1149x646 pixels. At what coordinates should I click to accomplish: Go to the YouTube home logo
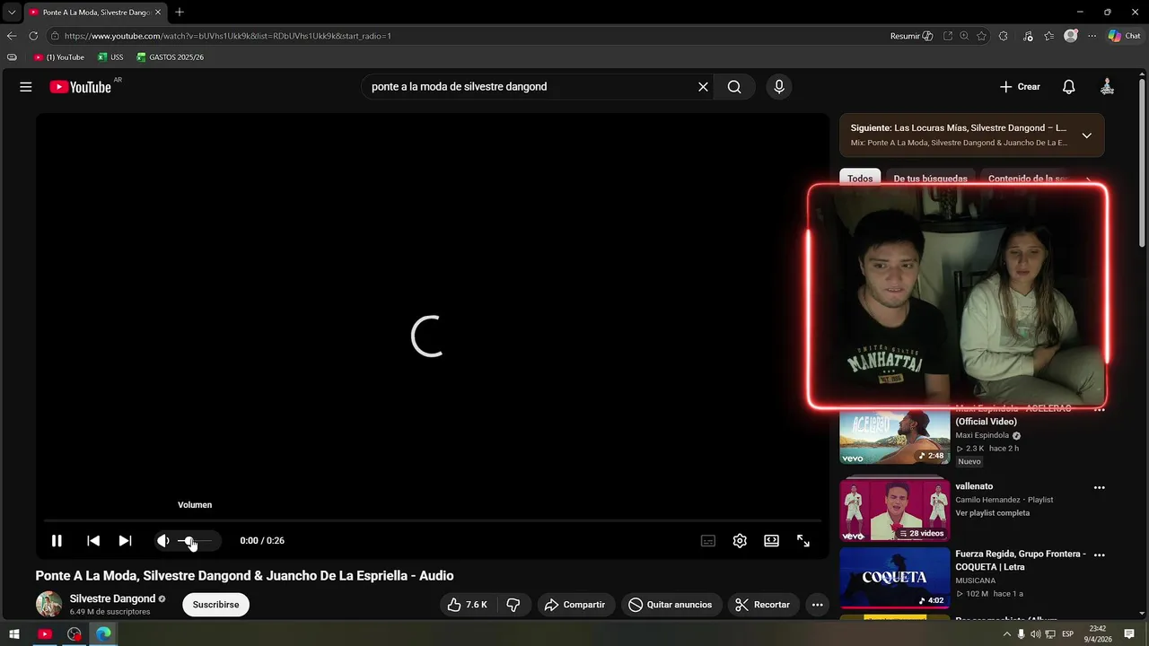80,87
